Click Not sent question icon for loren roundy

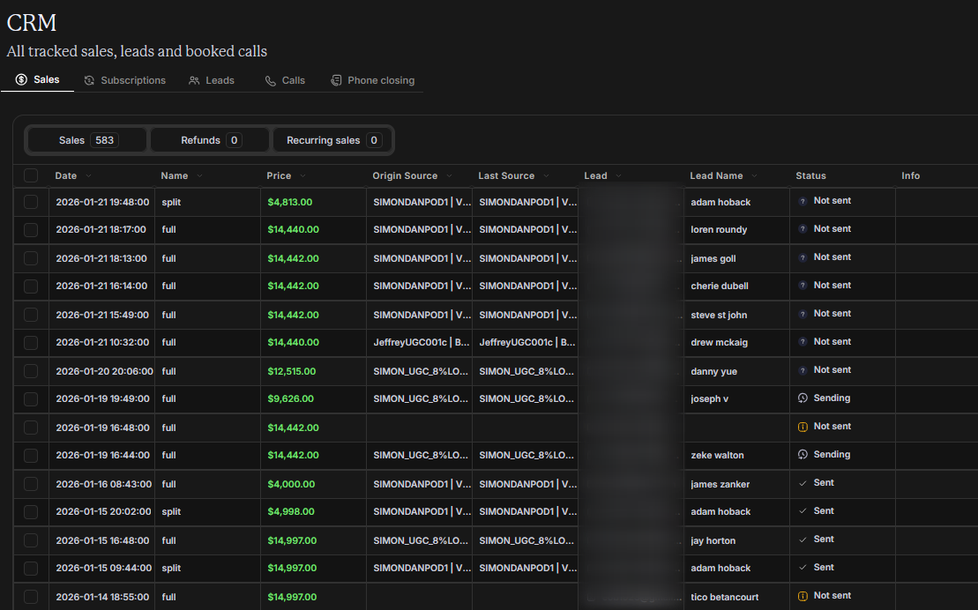803,229
